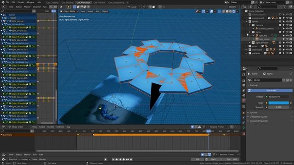294x165 pixels.
Task: Toggle only show selected in lower dope sheet
Action: point(192,127)
